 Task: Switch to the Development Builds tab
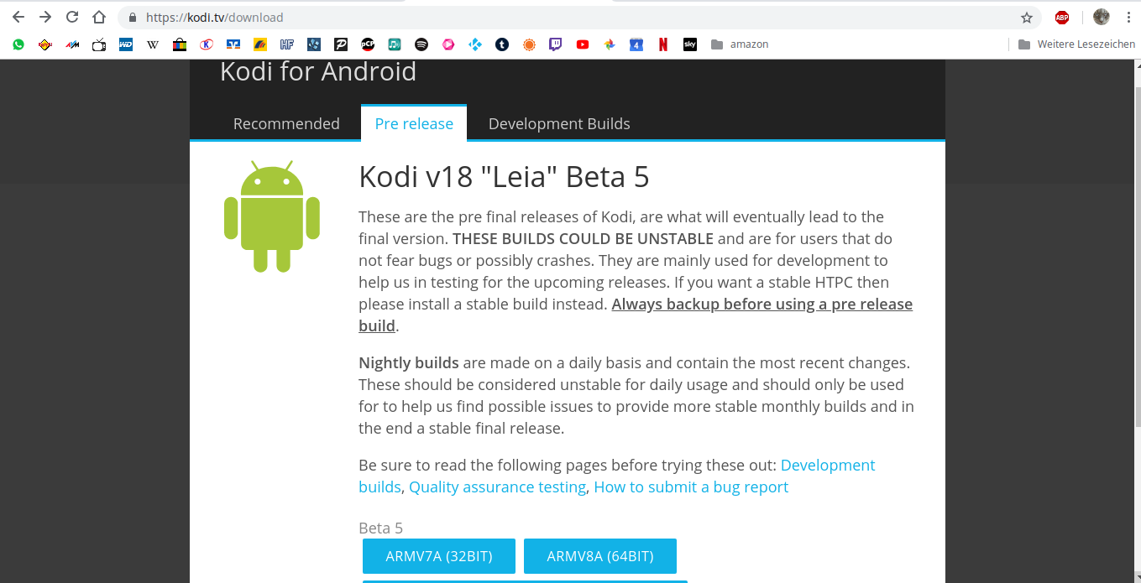(559, 123)
